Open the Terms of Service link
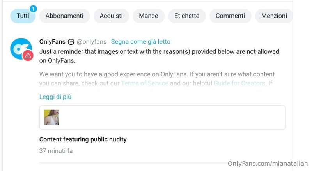312x171 pixels. point(145,83)
